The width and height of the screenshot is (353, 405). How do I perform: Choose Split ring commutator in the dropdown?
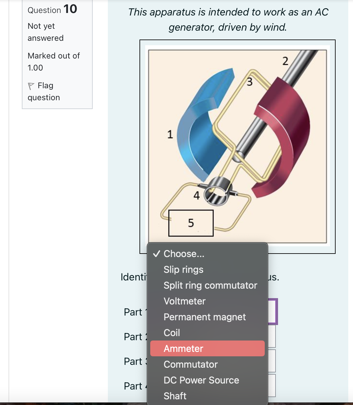point(210,285)
